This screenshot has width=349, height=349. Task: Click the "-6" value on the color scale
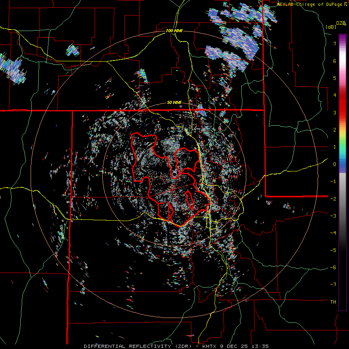(333, 268)
